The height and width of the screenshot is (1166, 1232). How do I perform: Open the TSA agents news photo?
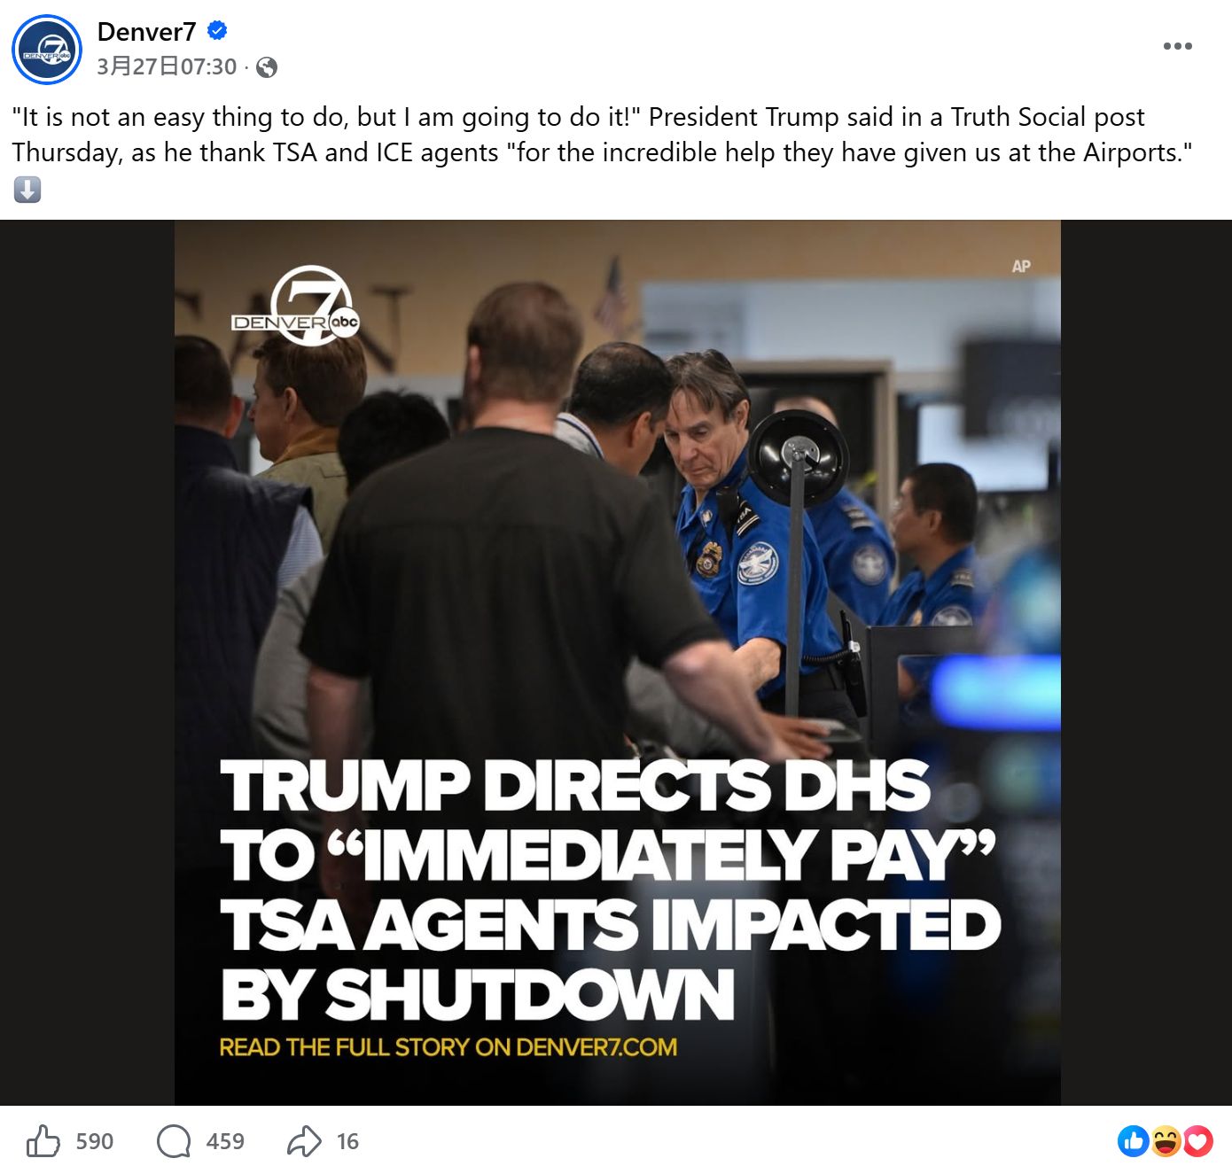618,663
